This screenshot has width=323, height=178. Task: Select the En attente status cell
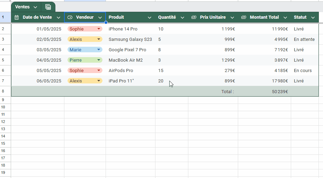[x=305, y=39]
